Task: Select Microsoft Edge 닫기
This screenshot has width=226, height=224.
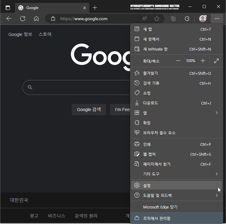Action: 177,207
